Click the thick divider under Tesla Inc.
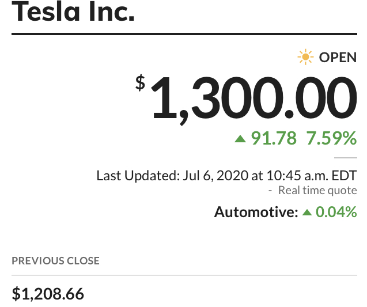The width and height of the screenshot is (367, 307). (x=184, y=34)
